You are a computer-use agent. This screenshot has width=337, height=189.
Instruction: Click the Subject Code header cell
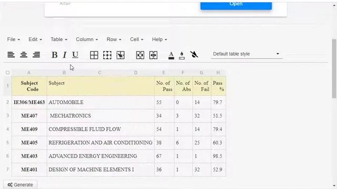29,86
